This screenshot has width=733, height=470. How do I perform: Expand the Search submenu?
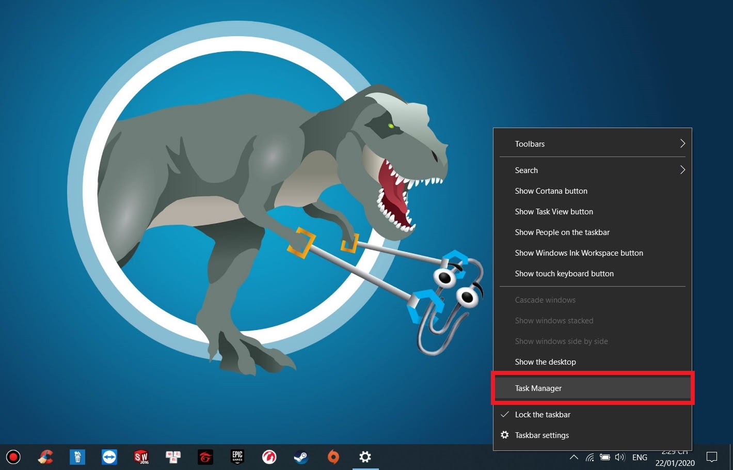(593, 170)
